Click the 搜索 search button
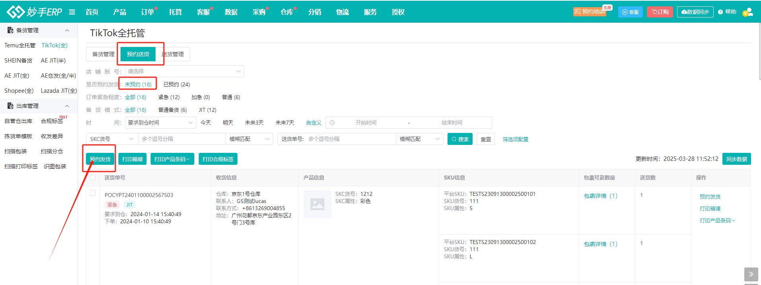This screenshot has width=761, height=285. (x=460, y=139)
